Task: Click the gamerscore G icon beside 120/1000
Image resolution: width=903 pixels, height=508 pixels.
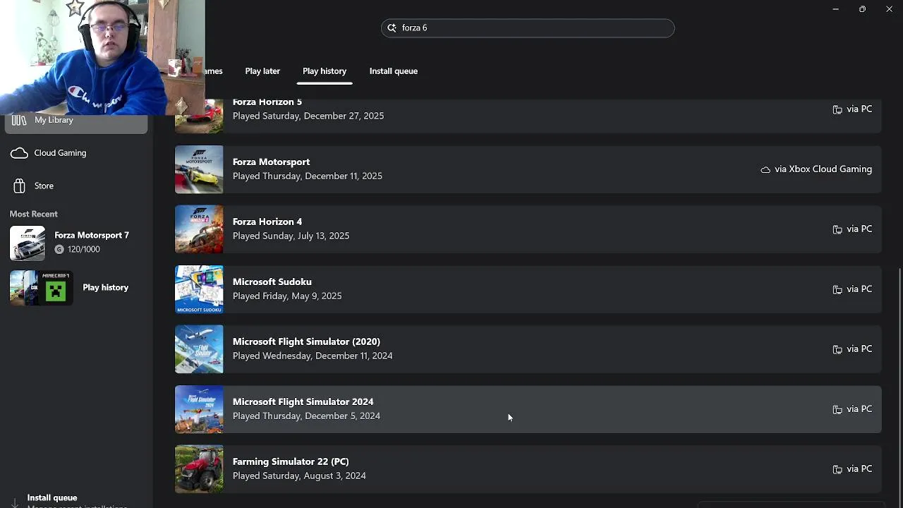Action: 59,249
